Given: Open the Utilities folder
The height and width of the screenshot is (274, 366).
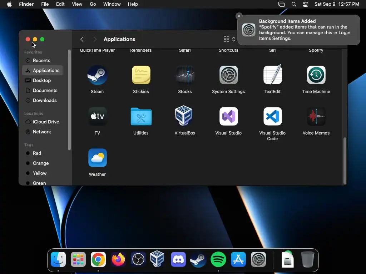Looking at the screenshot, I should click(x=141, y=116).
